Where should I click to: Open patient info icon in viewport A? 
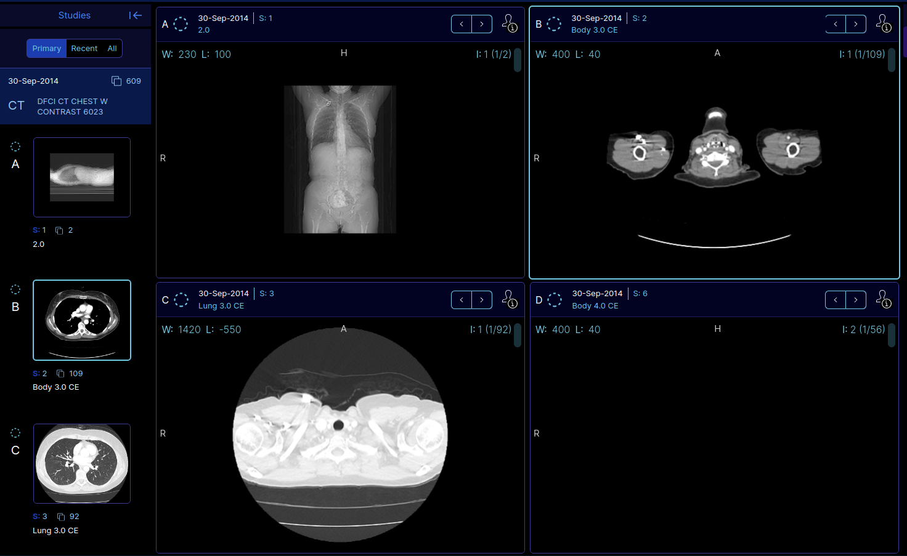(x=510, y=24)
